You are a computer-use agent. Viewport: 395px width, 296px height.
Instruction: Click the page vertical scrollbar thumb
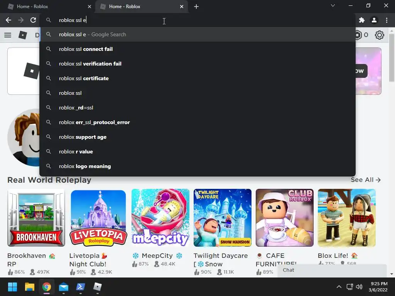point(392,58)
